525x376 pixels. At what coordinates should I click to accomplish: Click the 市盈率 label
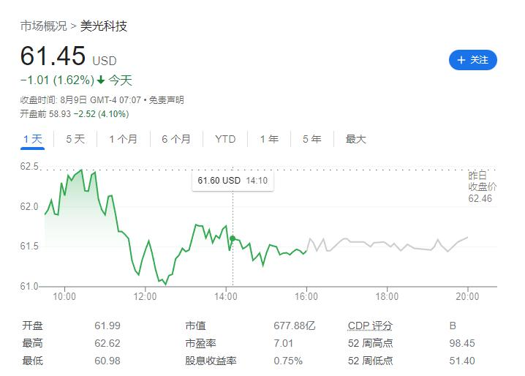point(200,343)
